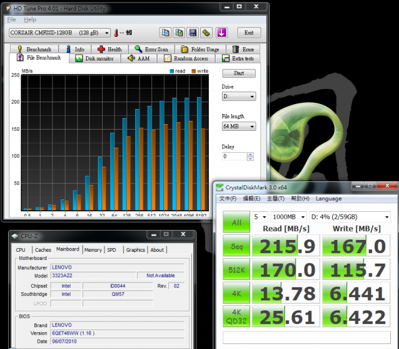Click the floppy save icon in HD Tune
Viewport: 399px width, 349px height.
pos(193,33)
